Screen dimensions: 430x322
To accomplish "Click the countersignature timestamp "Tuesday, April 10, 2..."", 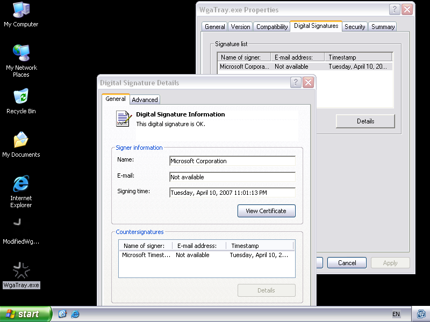I will [259, 255].
